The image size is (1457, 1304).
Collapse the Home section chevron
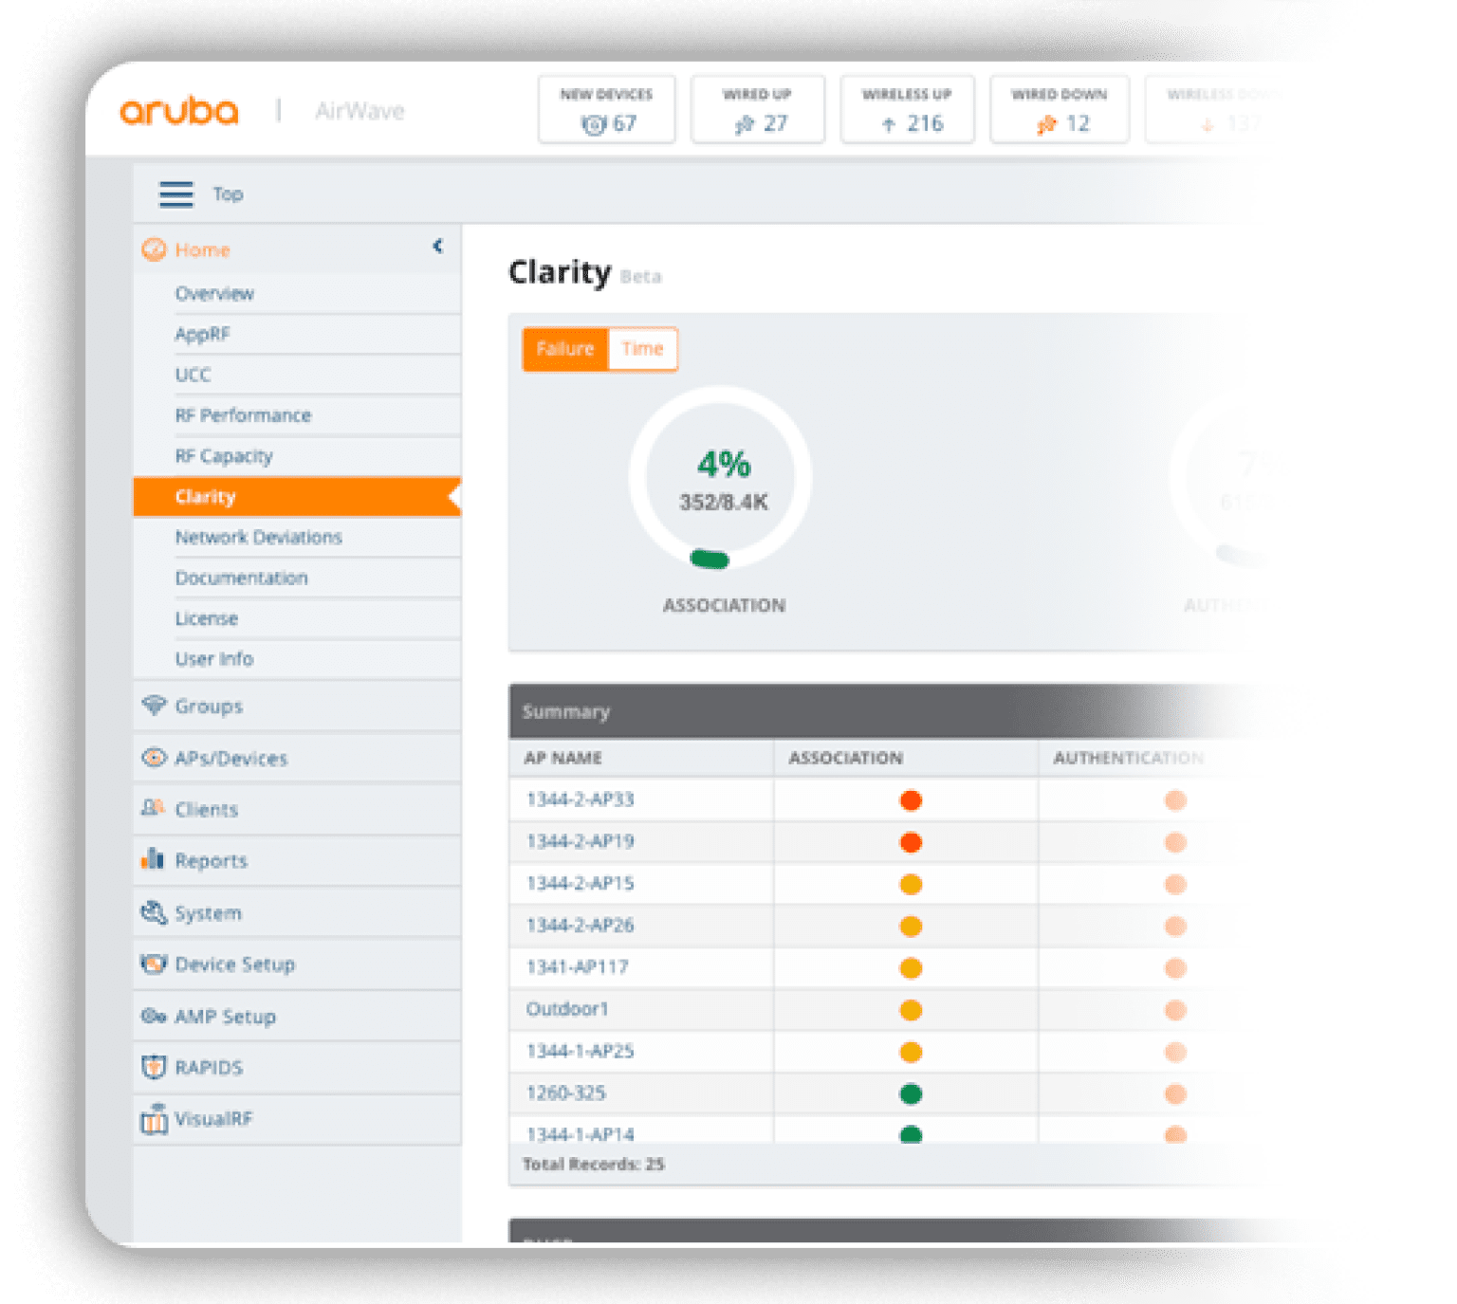437,247
